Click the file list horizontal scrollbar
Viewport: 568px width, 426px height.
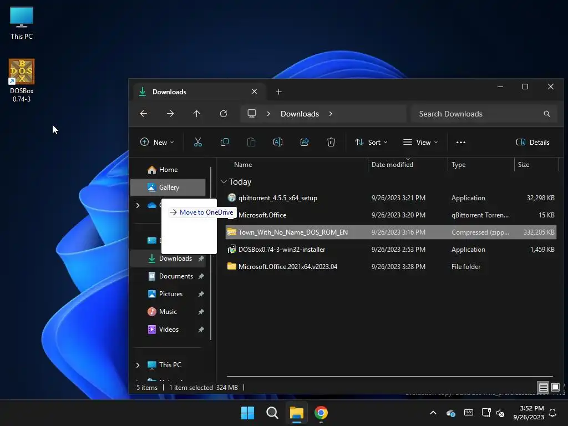point(390,377)
